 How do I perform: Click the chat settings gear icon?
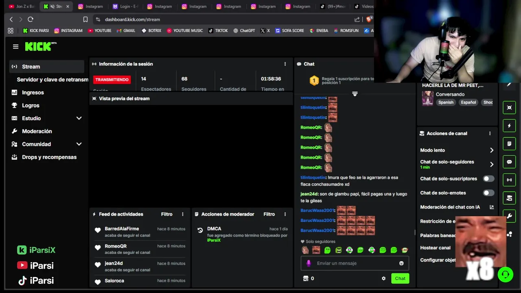(383, 278)
